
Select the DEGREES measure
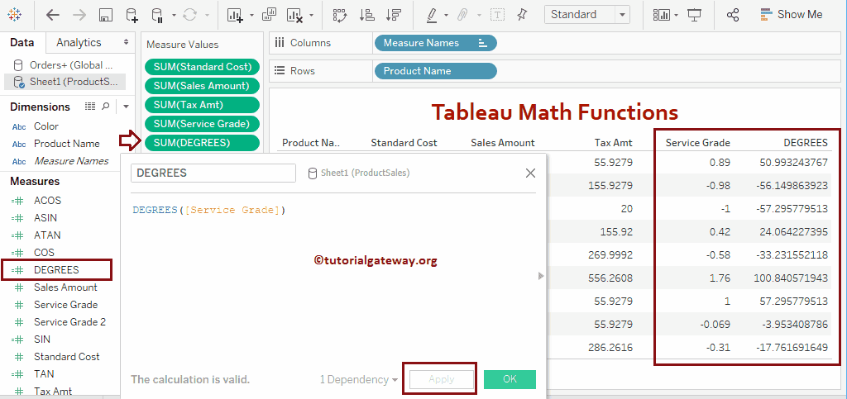coord(56,269)
